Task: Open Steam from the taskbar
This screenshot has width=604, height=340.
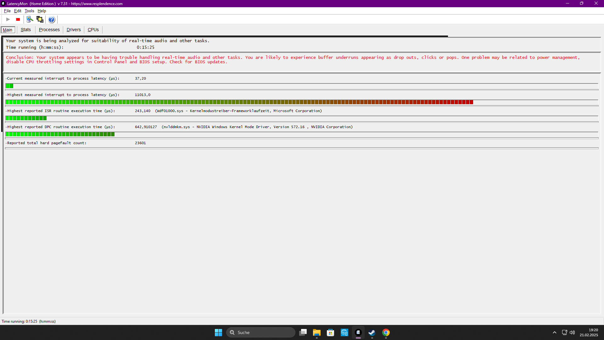Action: 372,332
